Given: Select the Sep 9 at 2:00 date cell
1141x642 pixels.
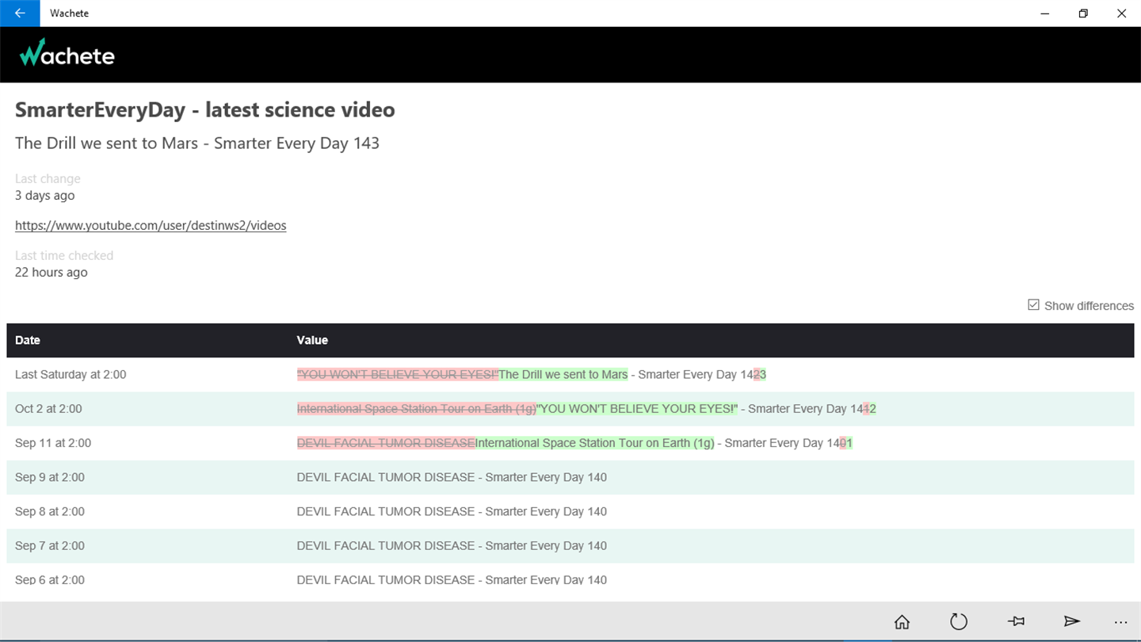Looking at the screenshot, I should click(50, 476).
